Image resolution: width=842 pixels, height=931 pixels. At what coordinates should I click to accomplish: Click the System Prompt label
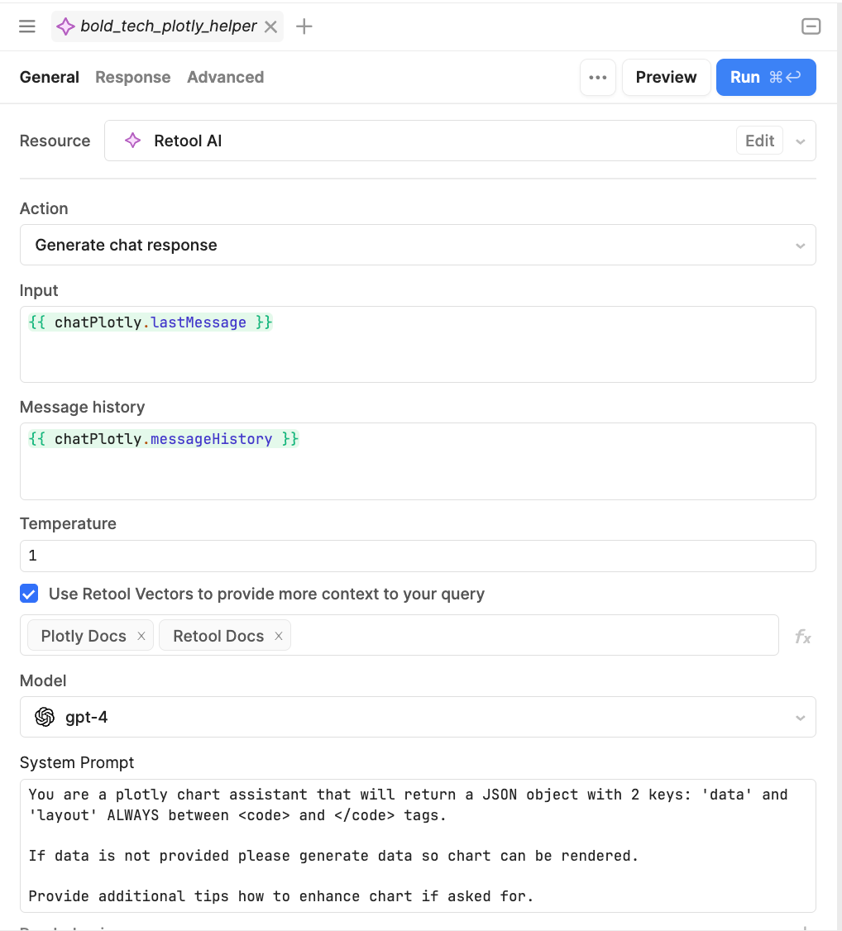point(77,762)
